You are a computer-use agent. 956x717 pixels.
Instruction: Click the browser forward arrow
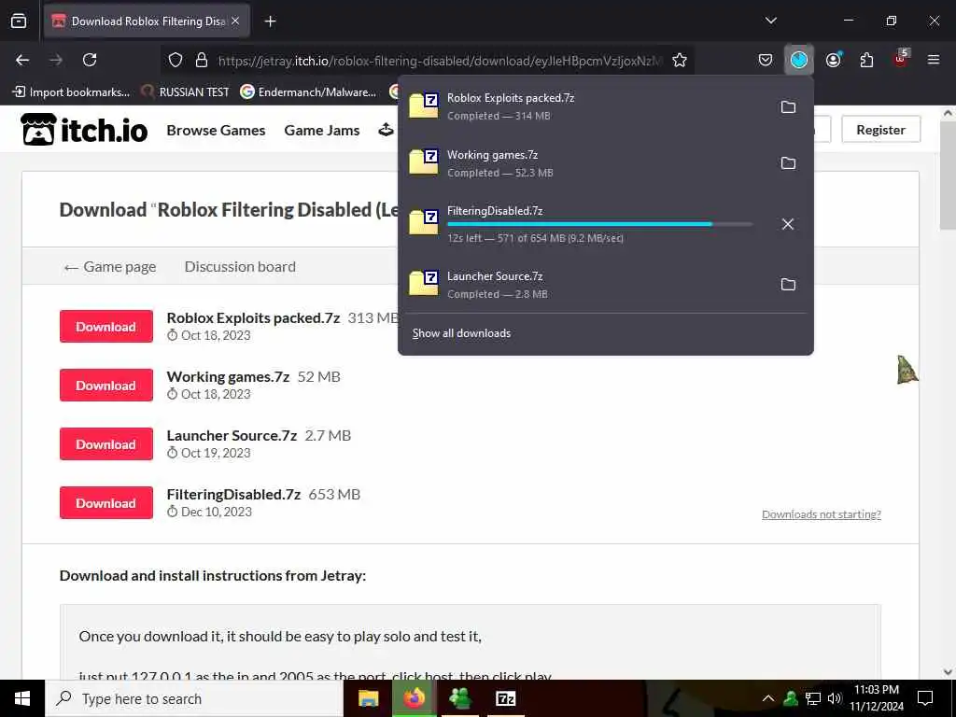pyautogui.click(x=56, y=60)
